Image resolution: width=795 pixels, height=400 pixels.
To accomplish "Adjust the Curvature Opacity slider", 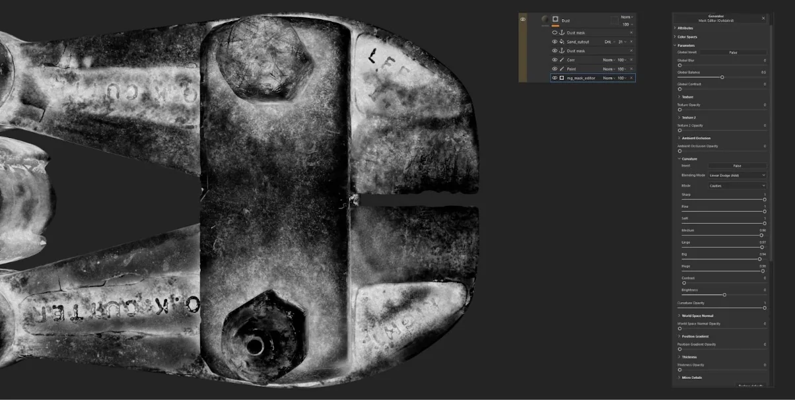I will coord(722,308).
